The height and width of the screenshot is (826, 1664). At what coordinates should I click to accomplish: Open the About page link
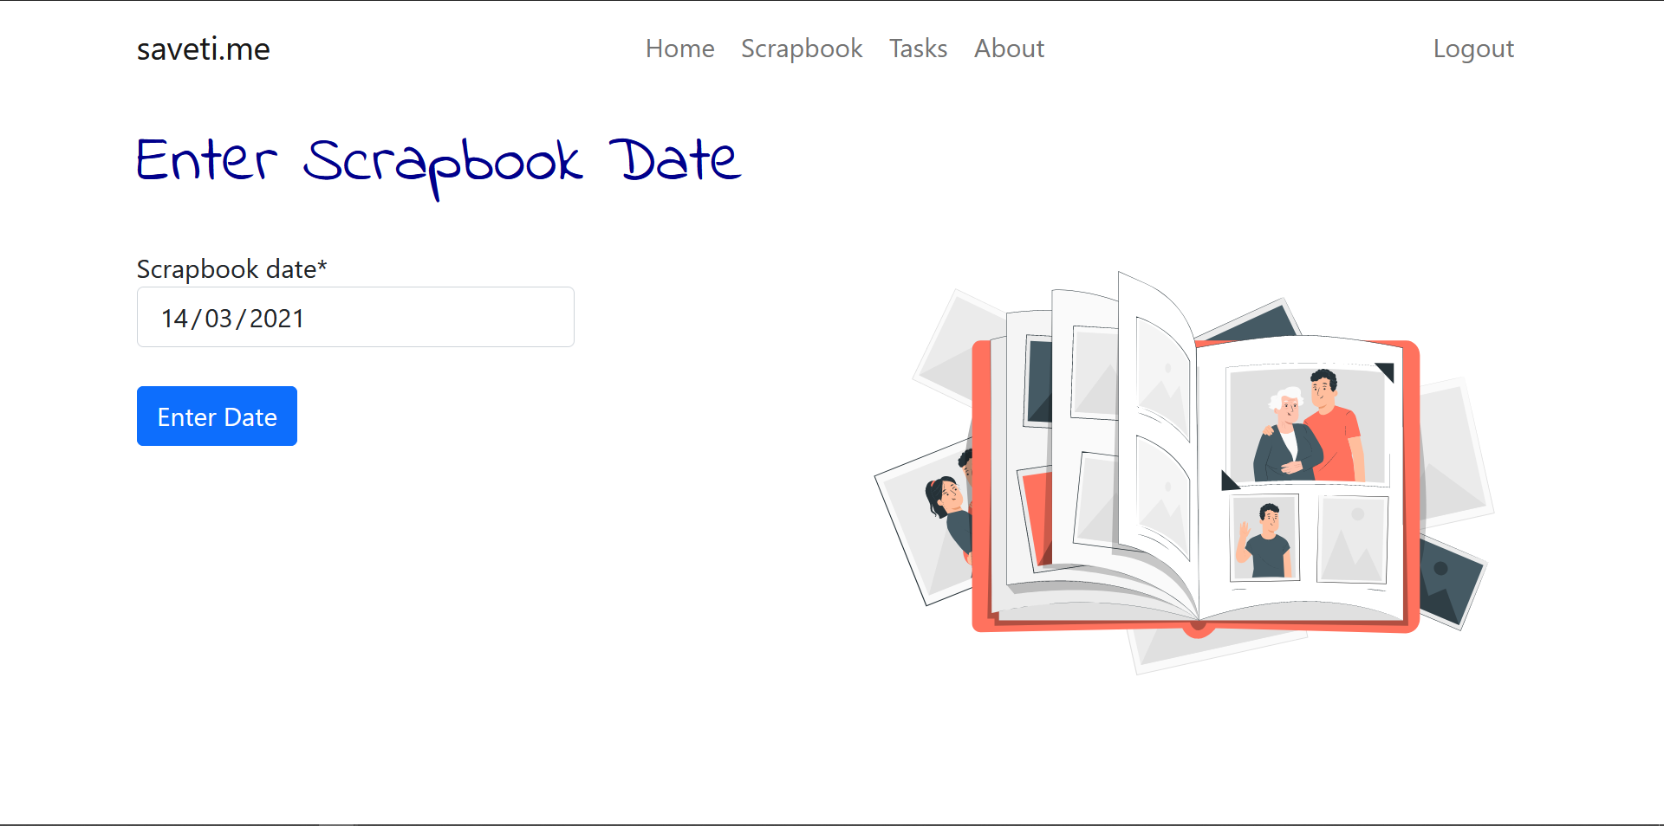1009,48
